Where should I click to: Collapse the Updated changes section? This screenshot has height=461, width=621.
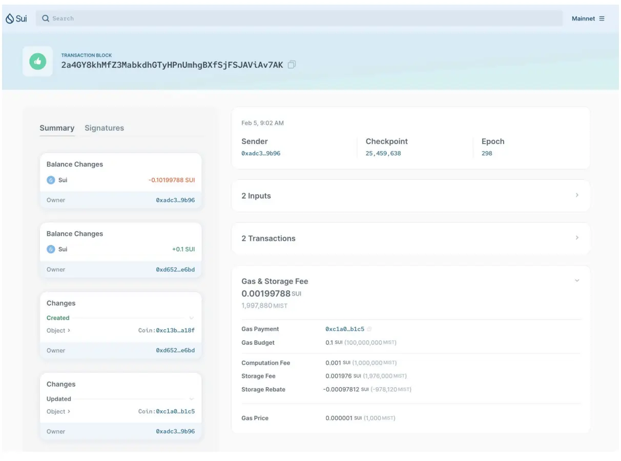pyautogui.click(x=192, y=399)
